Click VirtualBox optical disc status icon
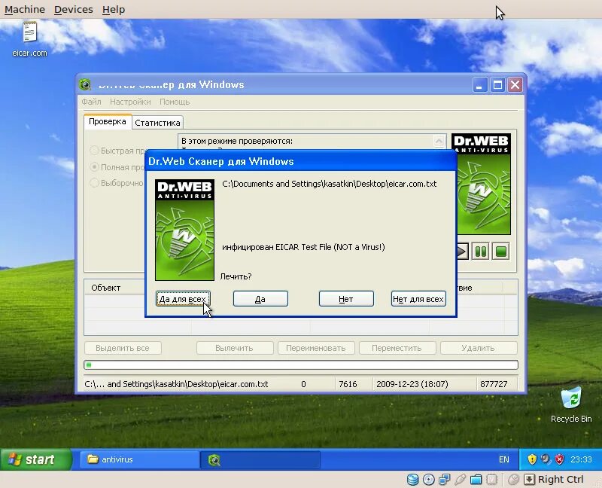This screenshot has height=488, width=602. coord(428,480)
